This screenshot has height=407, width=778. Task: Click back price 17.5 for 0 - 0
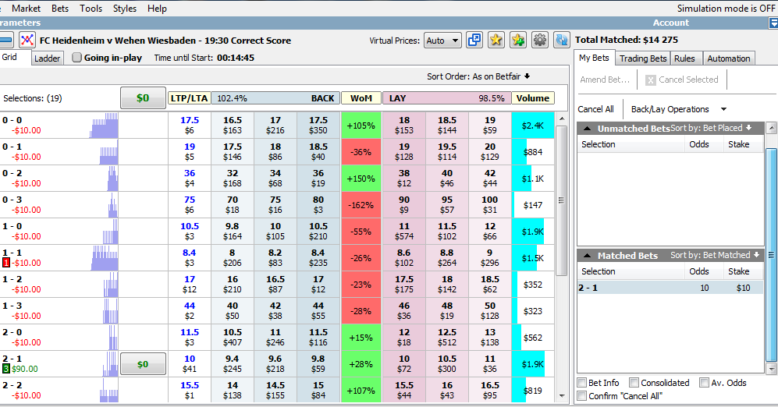(318, 126)
